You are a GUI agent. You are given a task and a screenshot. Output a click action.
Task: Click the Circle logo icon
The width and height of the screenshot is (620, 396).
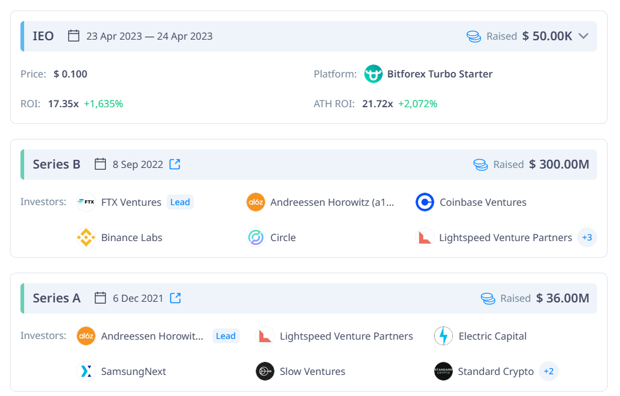(x=255, y=237)
